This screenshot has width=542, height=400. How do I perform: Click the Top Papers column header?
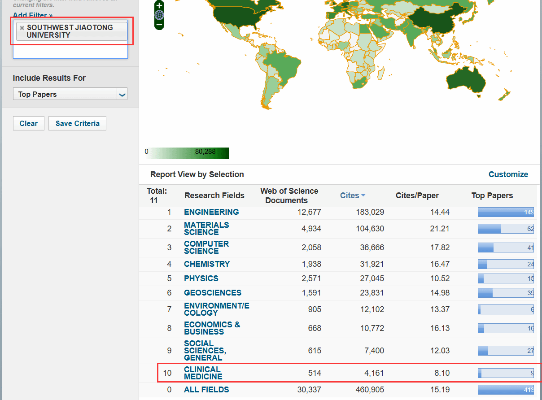(x=492, y=196)
